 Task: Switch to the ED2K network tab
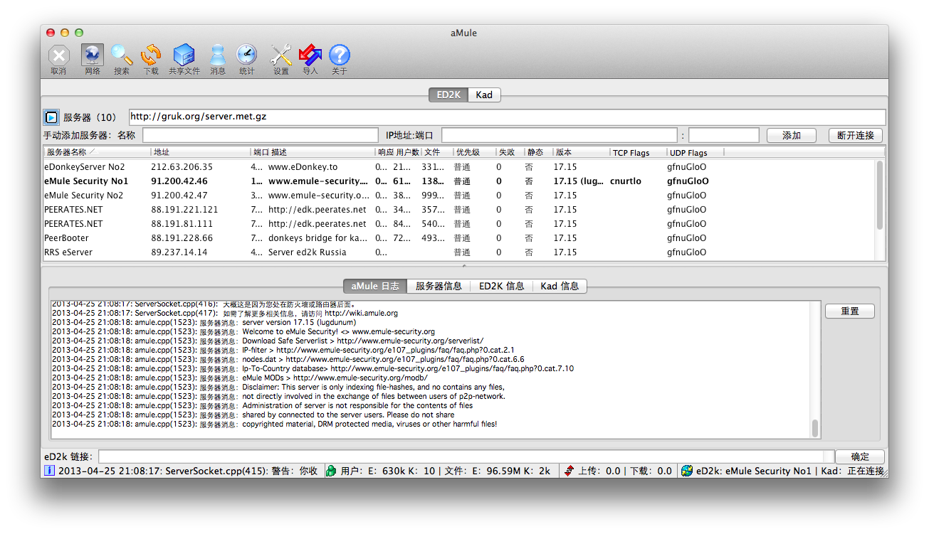tap(448, 95)
